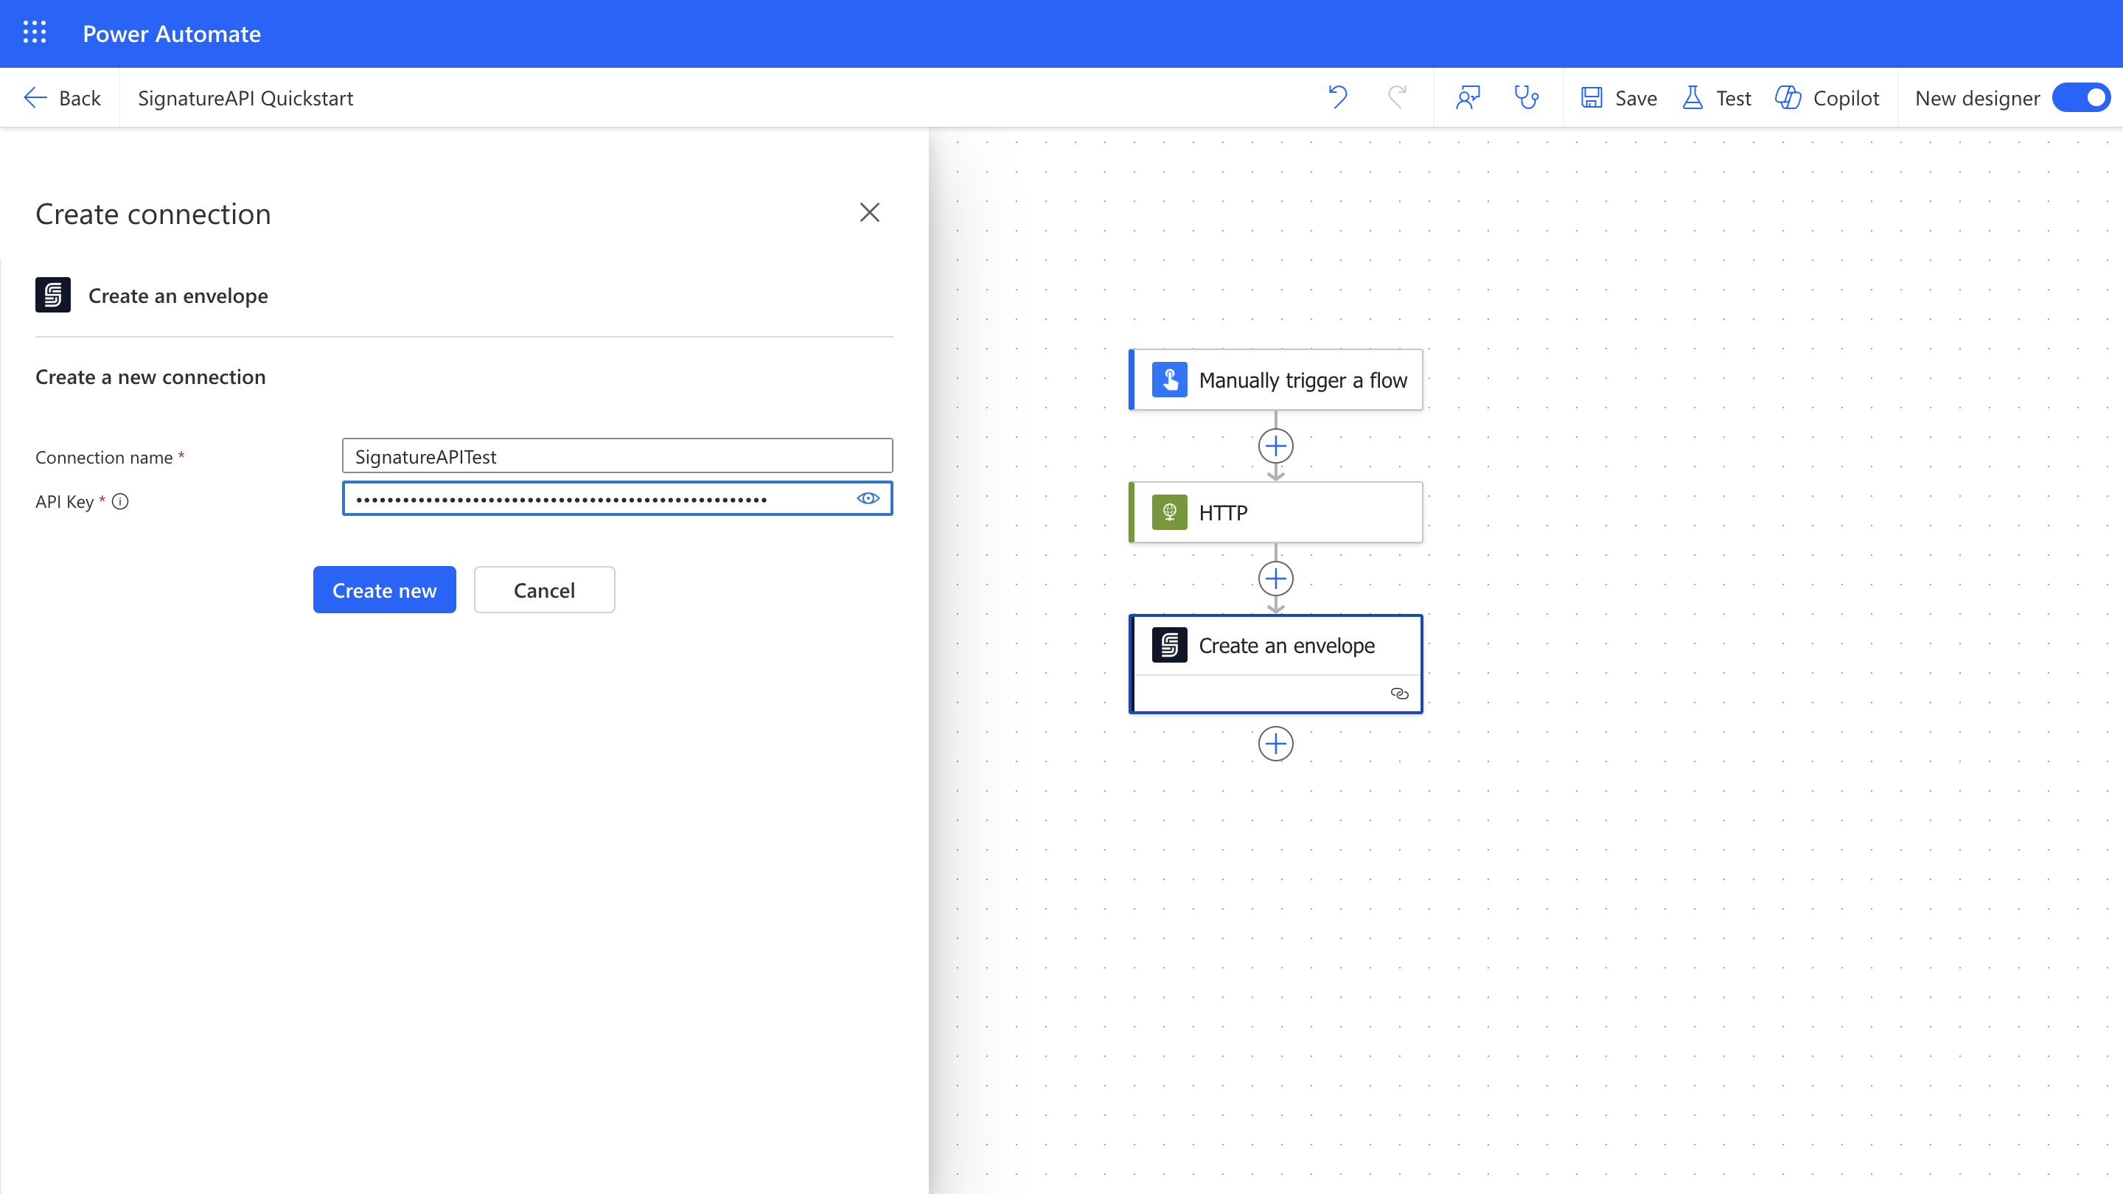This screenshot has height=1194, width=2123.
Task: Add new step after Create an envelope
Action: click(x=1275, y=743)
